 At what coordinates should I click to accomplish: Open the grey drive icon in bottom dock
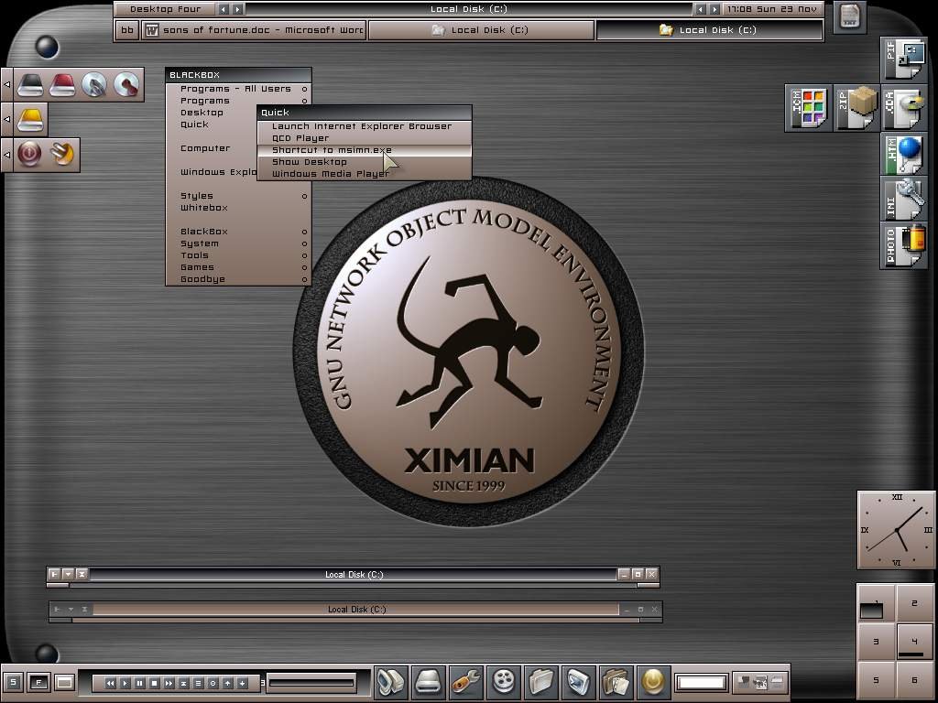[x=429, y=681]
